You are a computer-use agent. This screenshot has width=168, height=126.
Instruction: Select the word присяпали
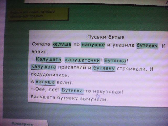click(x=72, y=68)
